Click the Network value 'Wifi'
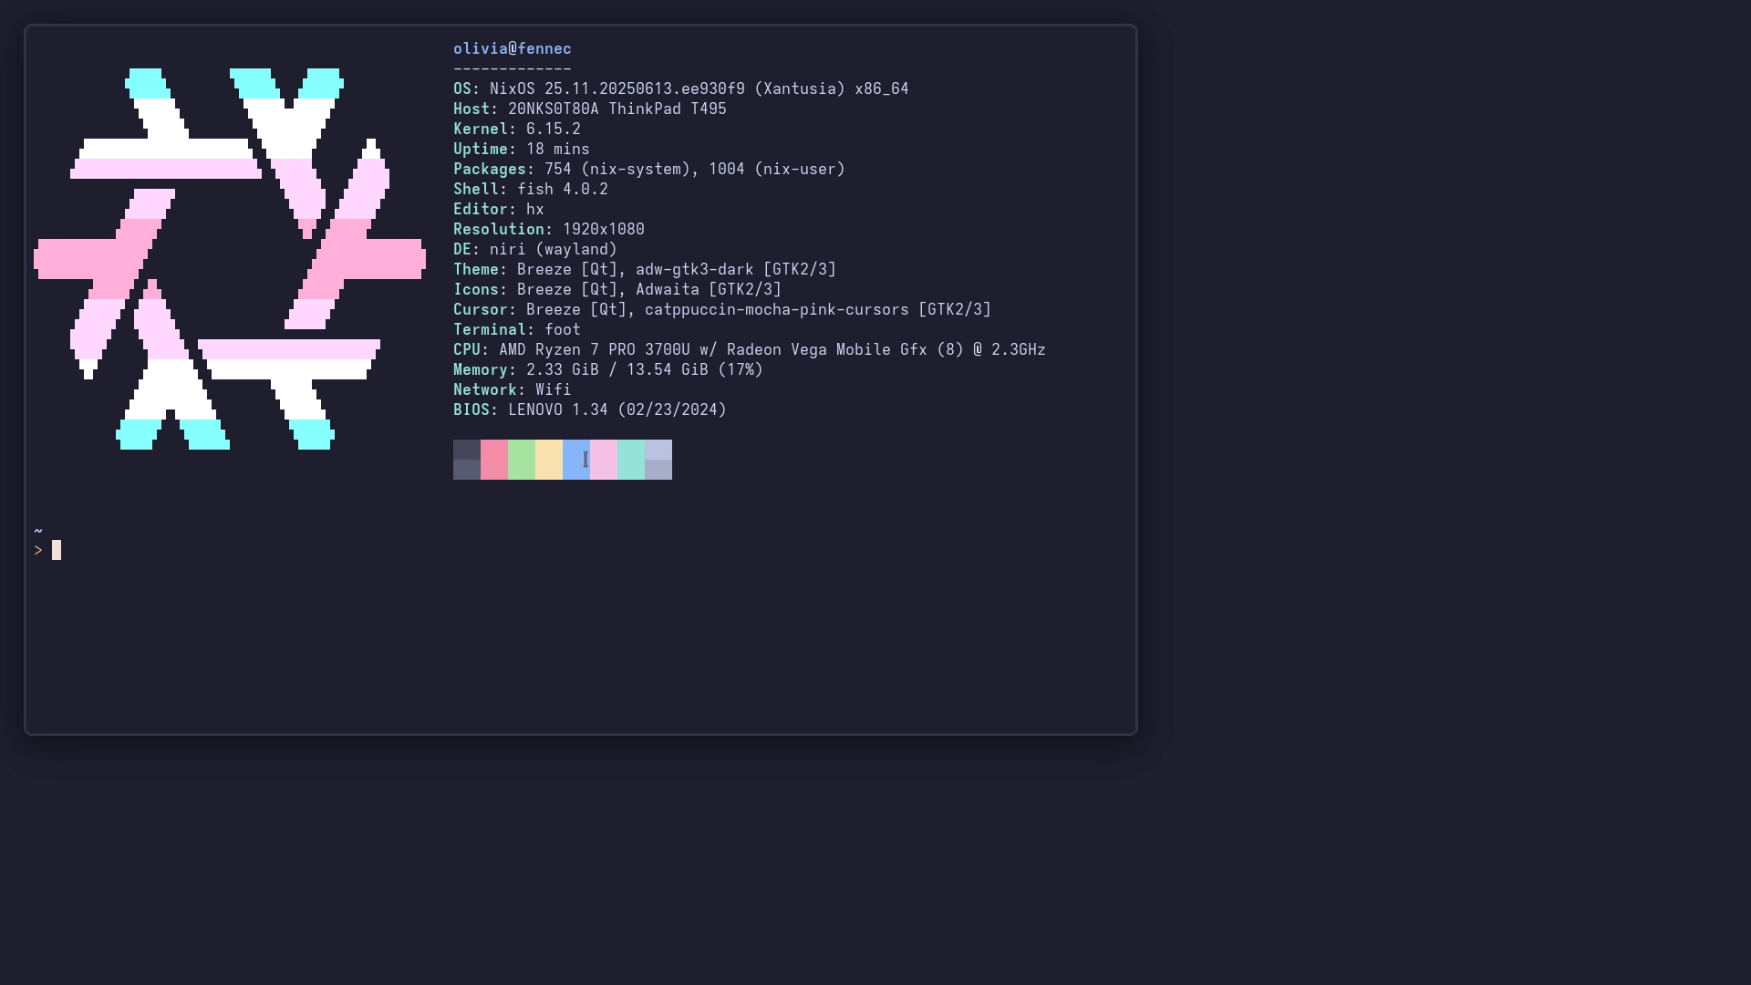The height and width of the screenshot is (985, 1751). (x=554, y=390)
